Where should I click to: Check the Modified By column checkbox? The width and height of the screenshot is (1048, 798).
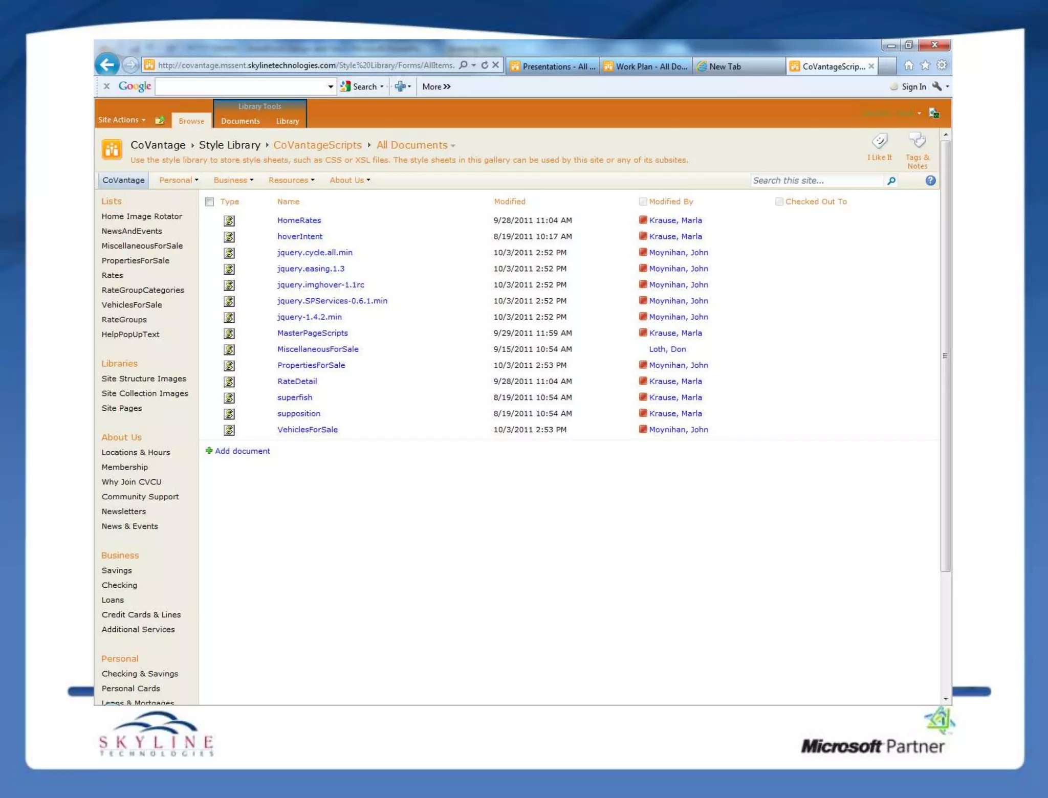(643, 202)
